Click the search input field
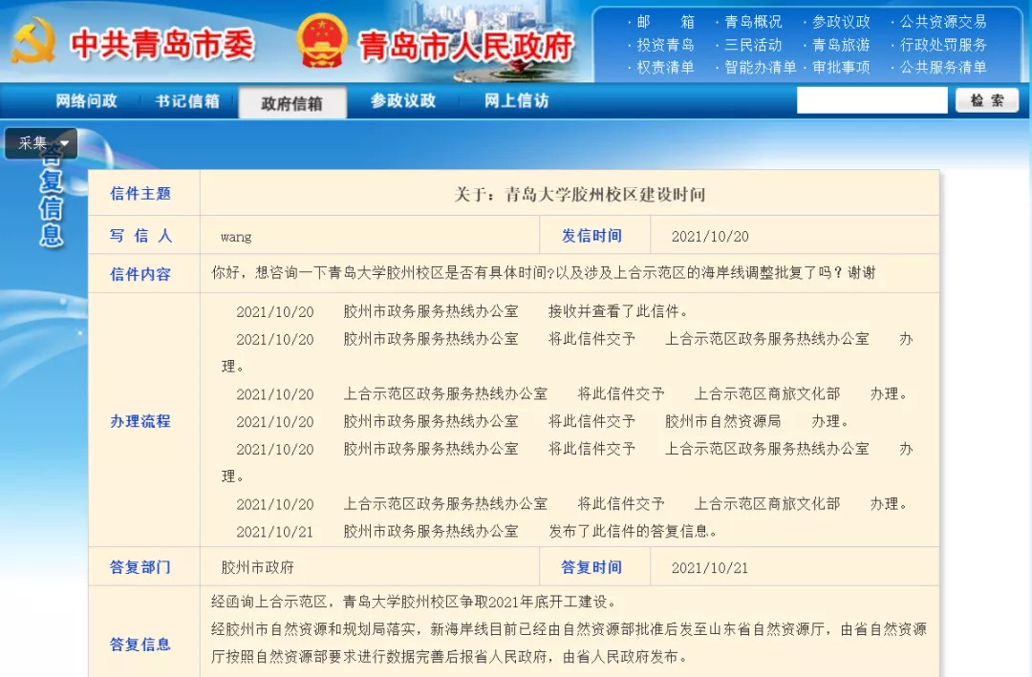This screenshot has width=1032, height=677. [x=872, y=100]
